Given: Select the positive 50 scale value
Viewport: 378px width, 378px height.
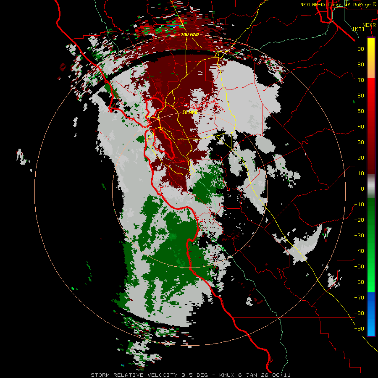Looking at the screenshot, I should [361, 111].
